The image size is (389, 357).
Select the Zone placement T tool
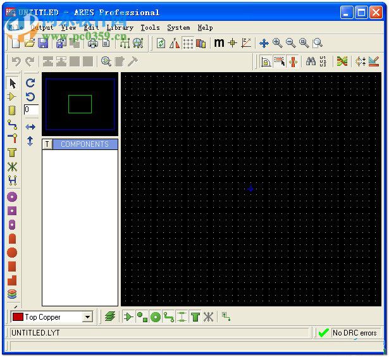point(12,152)
